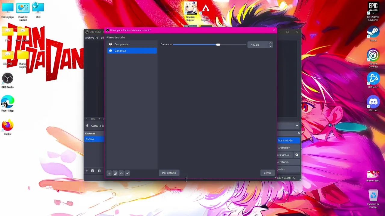This screenshot has width=385, height=216.
Task: Click the Ganancia slider handle
Action: (218, 44)
